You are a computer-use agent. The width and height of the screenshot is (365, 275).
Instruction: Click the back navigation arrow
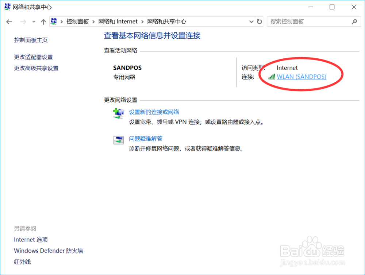click(x=9, y=22)
